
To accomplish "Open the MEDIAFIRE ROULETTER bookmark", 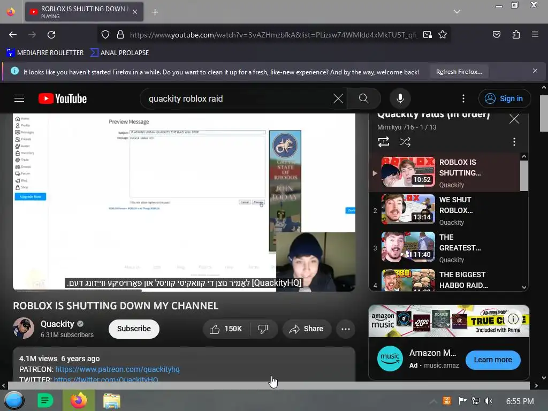I will (x=45, y=53).
